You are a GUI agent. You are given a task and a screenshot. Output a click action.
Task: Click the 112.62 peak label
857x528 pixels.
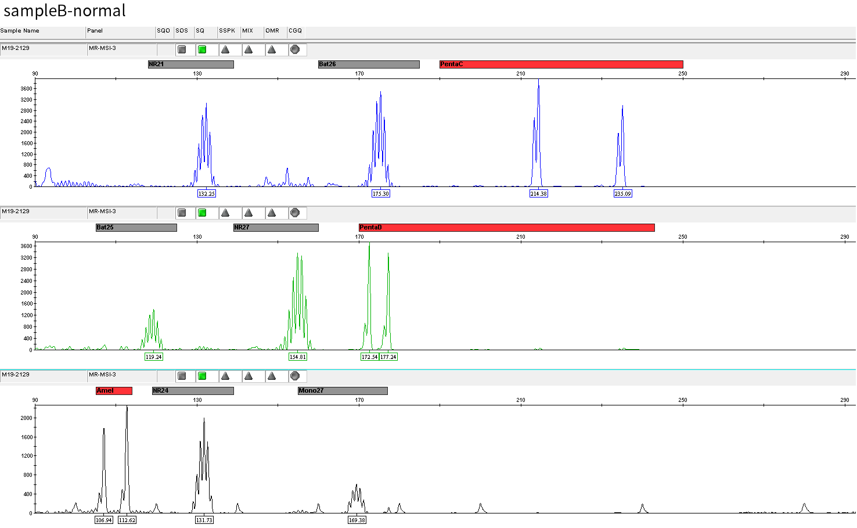[127, 520]
